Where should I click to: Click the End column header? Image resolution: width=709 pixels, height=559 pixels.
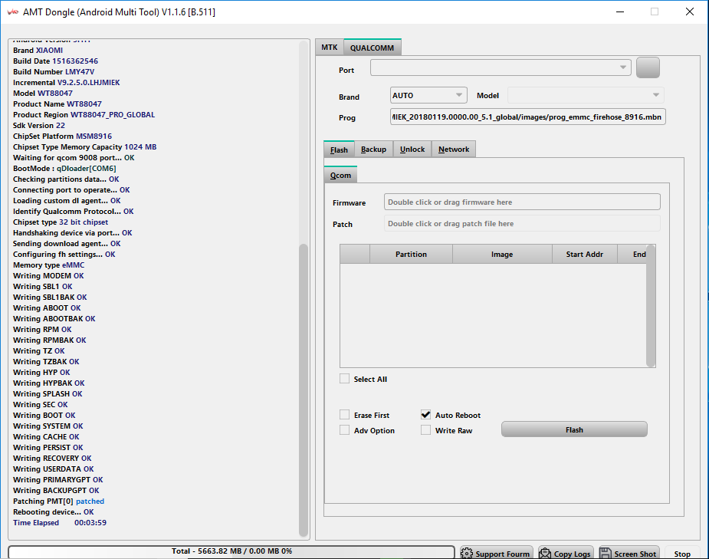click(632, 254)
